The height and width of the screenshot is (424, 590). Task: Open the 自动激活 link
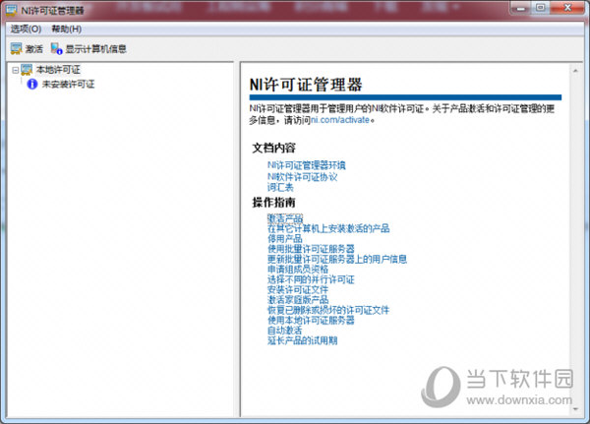point(285,331)
